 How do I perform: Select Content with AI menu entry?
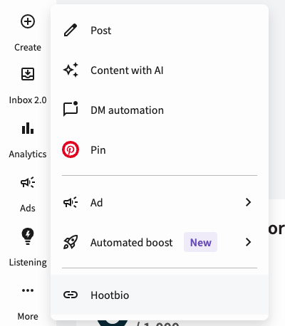[x=160, y=70]
